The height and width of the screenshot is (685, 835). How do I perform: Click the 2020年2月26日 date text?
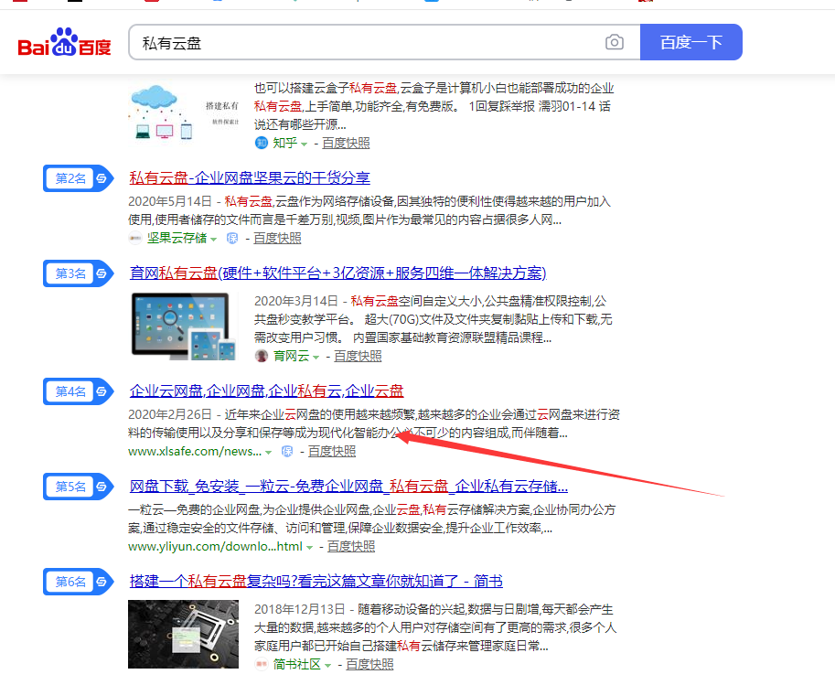coord(170,414)
